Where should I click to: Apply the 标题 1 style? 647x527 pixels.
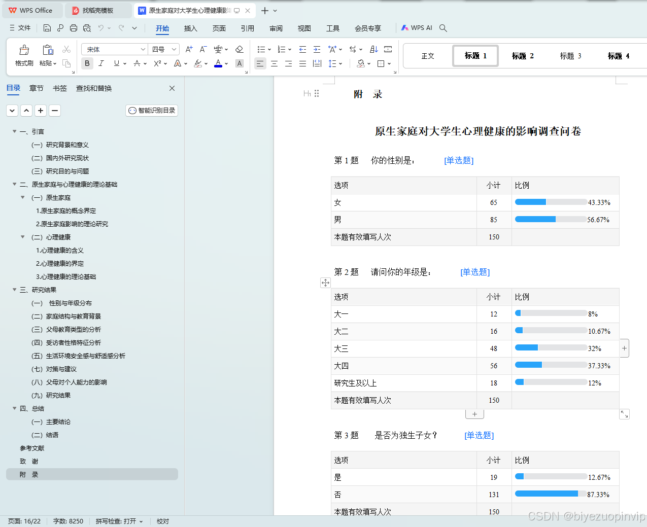[x=475, y=56]
